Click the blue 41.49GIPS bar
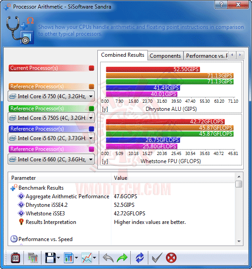The height and width of the screenshot is (269, 252). pos(143,88)
